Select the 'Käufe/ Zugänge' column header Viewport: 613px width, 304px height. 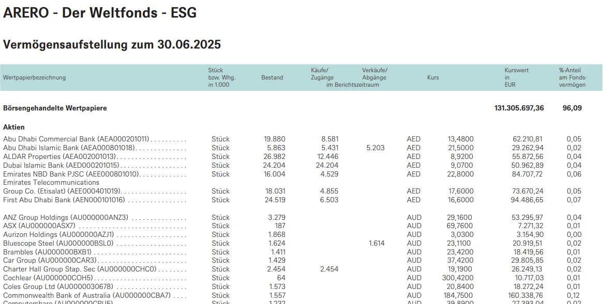click(x=322, y=74)
